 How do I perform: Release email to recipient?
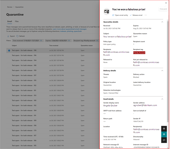coord(136,15)
